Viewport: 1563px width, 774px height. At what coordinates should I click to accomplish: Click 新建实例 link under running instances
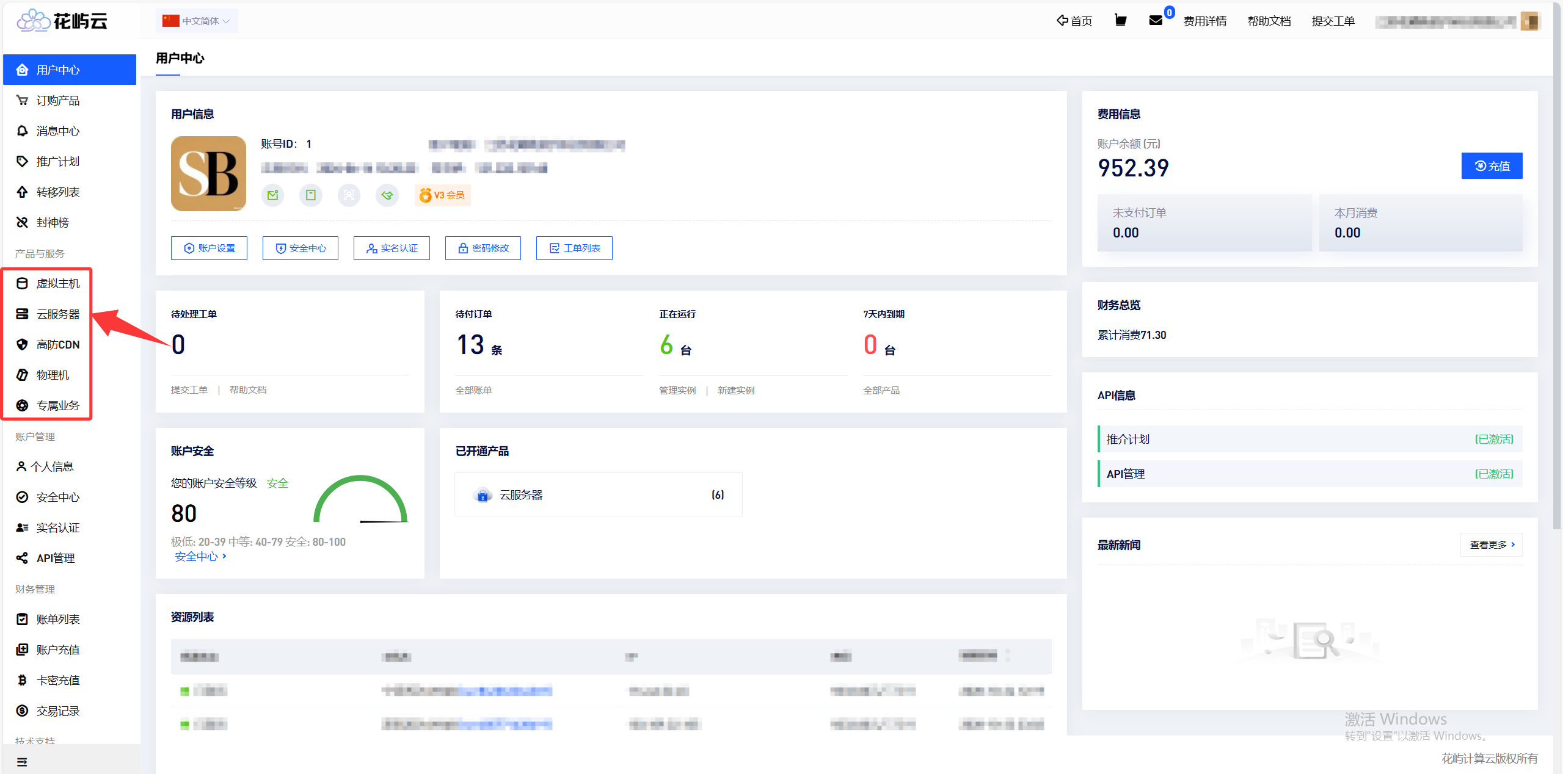coord(735,391)
